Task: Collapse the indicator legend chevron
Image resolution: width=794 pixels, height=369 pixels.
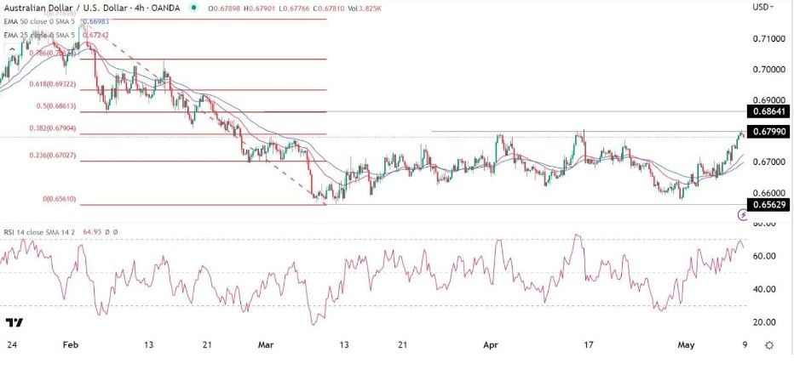Action: 10,49
